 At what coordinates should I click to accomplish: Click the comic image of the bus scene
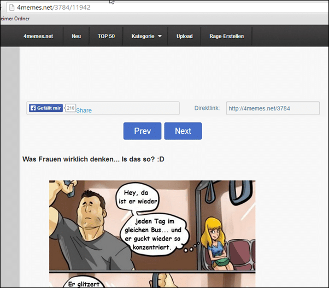152,234
